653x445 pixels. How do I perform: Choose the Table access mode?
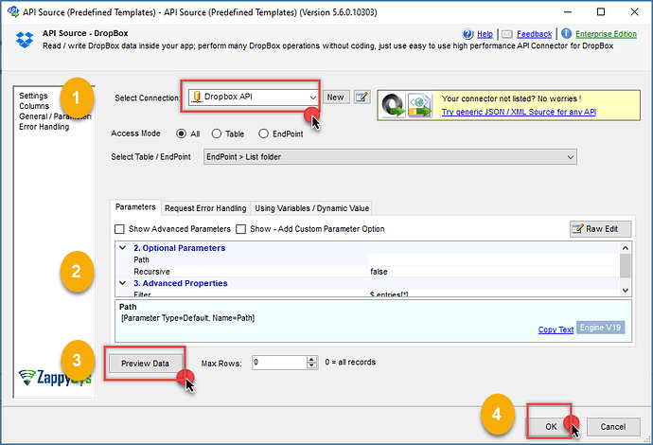[217, 133]
